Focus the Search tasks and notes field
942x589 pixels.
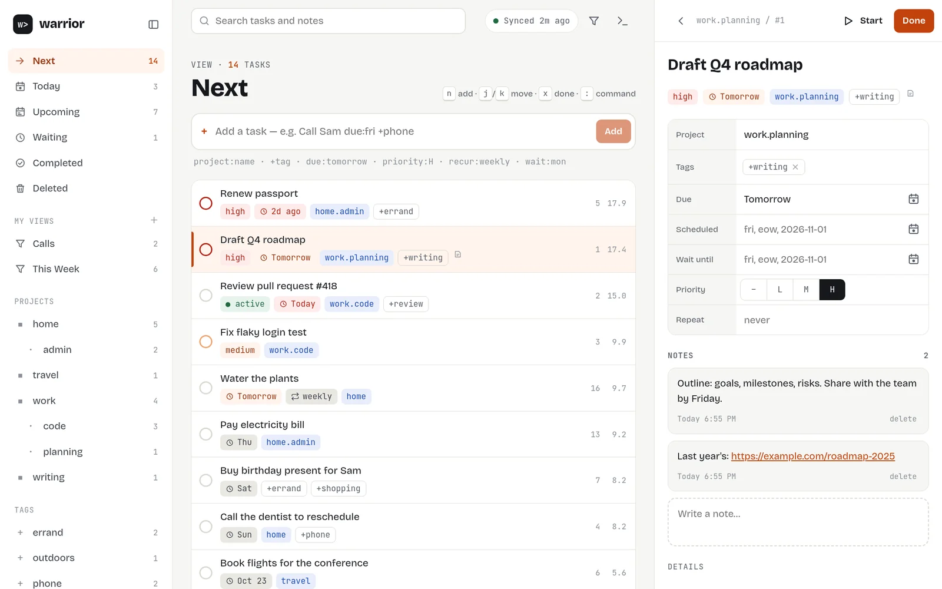pos(329,21)
